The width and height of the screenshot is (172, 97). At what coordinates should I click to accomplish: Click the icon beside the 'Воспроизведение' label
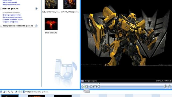click(83, 81)
